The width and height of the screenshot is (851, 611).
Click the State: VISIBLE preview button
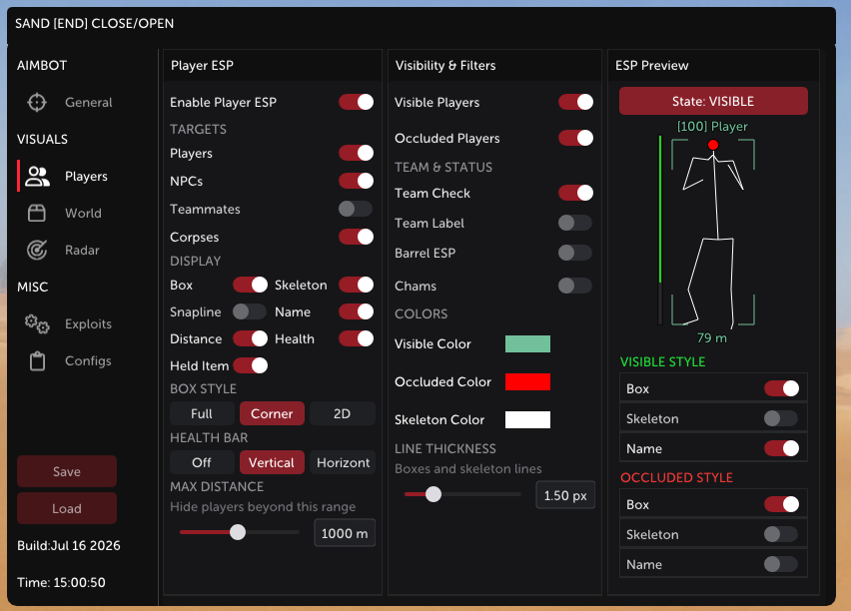click(713, 101)
